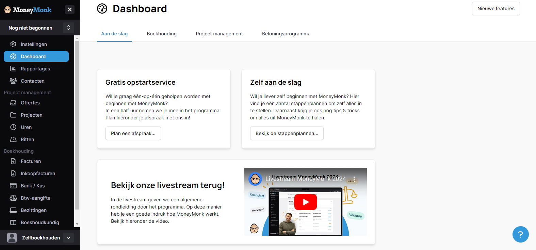
Task: Click the Livestream MoneyMonk 2024 video title
Action: point(306,179)
